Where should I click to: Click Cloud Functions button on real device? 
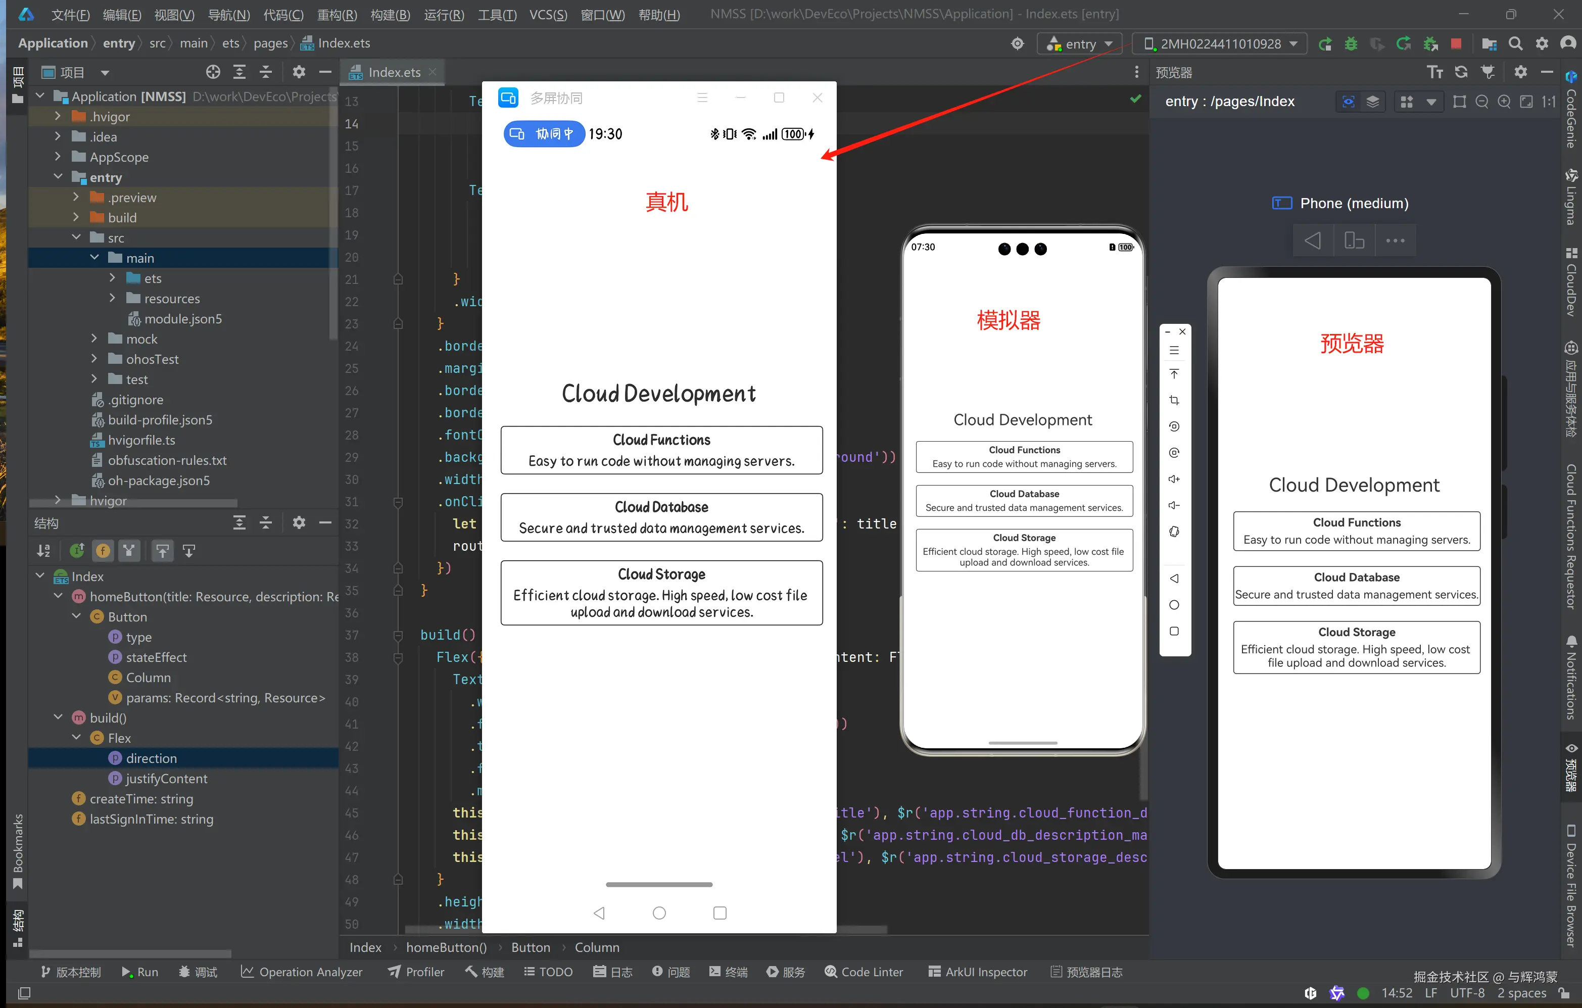pos(661,450)
